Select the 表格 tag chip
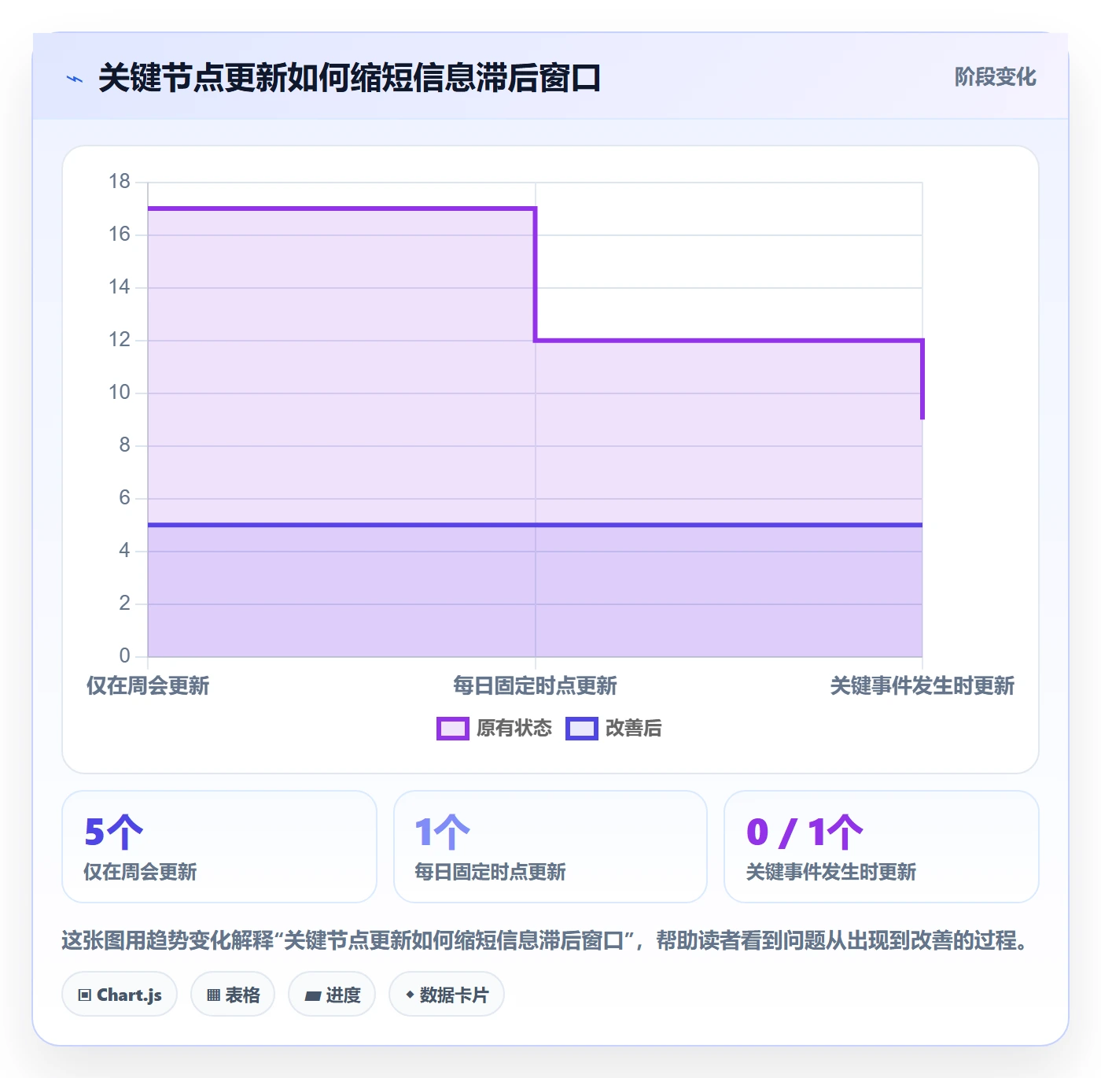Viewport: 1101px width, 1078px height. [233, 995]
